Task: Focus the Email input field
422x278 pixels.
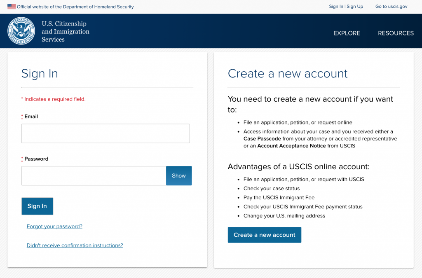Action: [105, 133]
